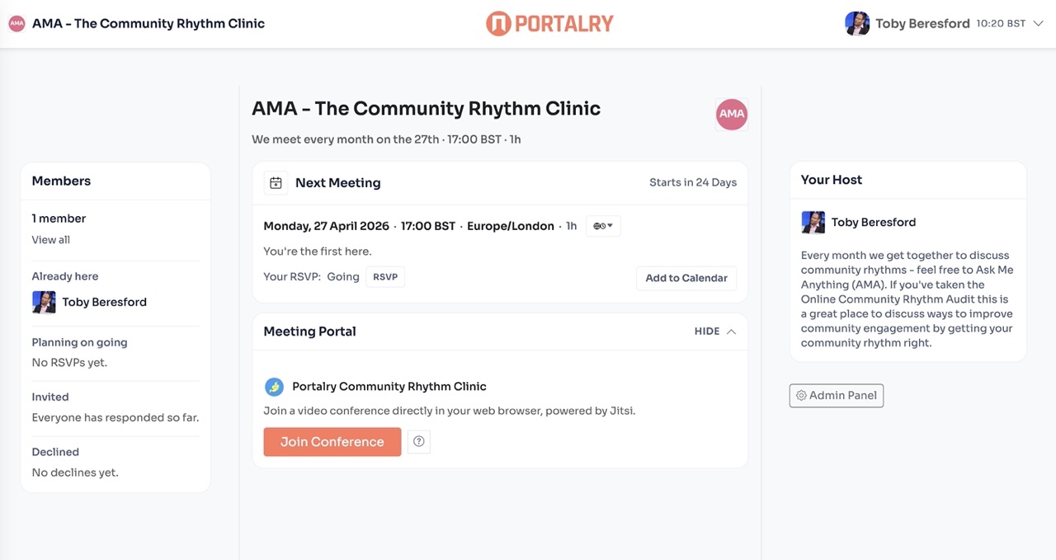1056x560 pixels.
Task: Click the calendar icon next to Next Meeting
Action: [x=276, y=182]
